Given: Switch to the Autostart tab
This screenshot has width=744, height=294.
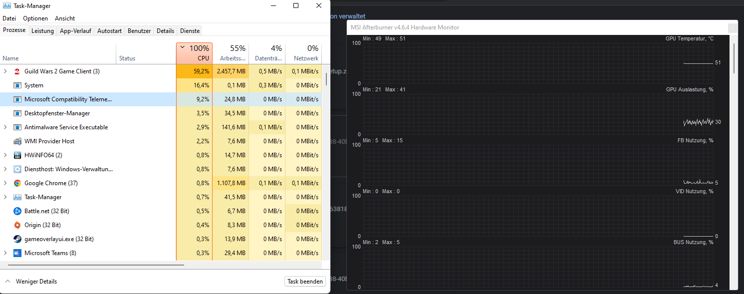Looking at the screenshot, I should pos(109,31).
